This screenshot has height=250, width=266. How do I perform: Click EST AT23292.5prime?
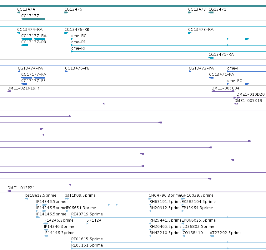(x=226, y=233)
